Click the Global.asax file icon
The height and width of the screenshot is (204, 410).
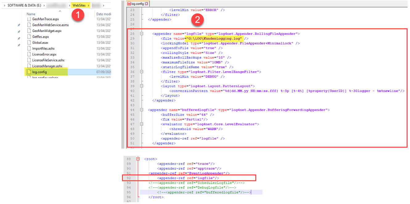29,42
